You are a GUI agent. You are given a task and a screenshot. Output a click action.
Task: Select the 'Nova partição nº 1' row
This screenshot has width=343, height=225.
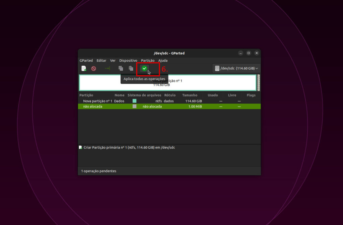click(x=169, y=101)
